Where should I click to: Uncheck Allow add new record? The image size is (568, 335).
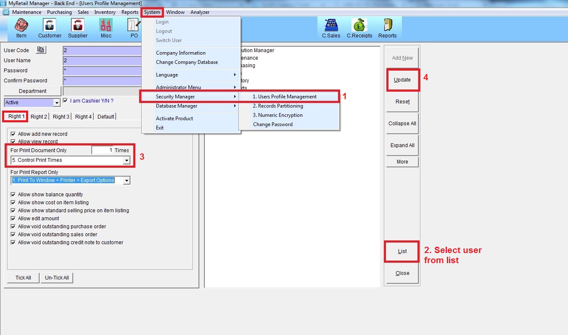coord(13,134)
